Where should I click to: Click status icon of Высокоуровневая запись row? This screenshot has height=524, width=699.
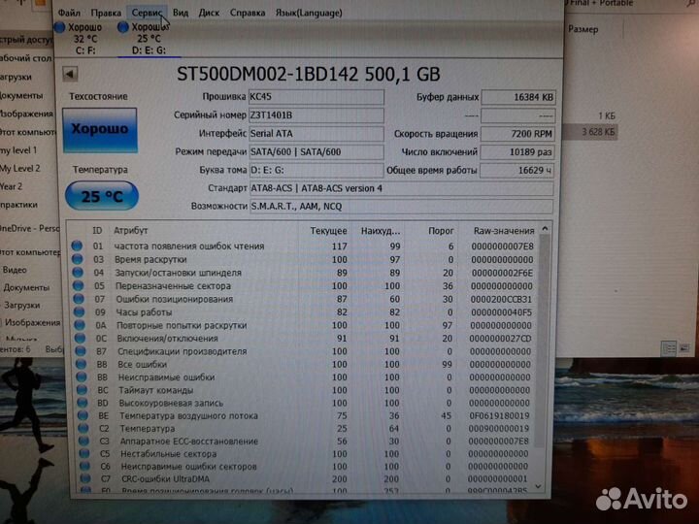tap(82, 403)
